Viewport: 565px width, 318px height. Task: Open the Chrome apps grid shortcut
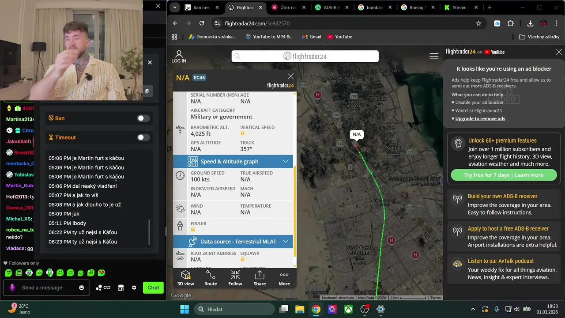[x=174, y=37]
